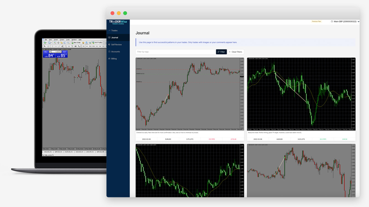Image resolution: width=369 pixels, height=207 pixels.
Task: Click the text label 'A' drawing tool
Action: [x=68, y=46]
